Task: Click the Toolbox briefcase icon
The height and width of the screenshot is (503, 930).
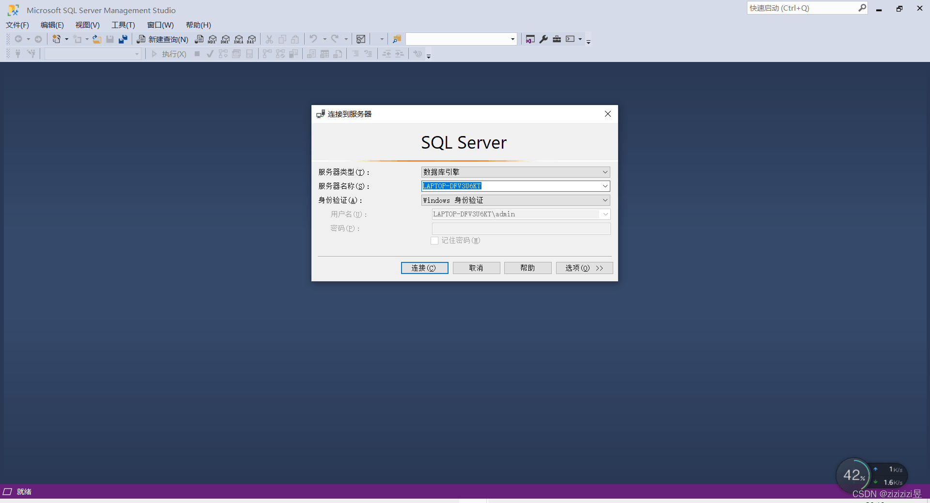Action: pos(557,39)
